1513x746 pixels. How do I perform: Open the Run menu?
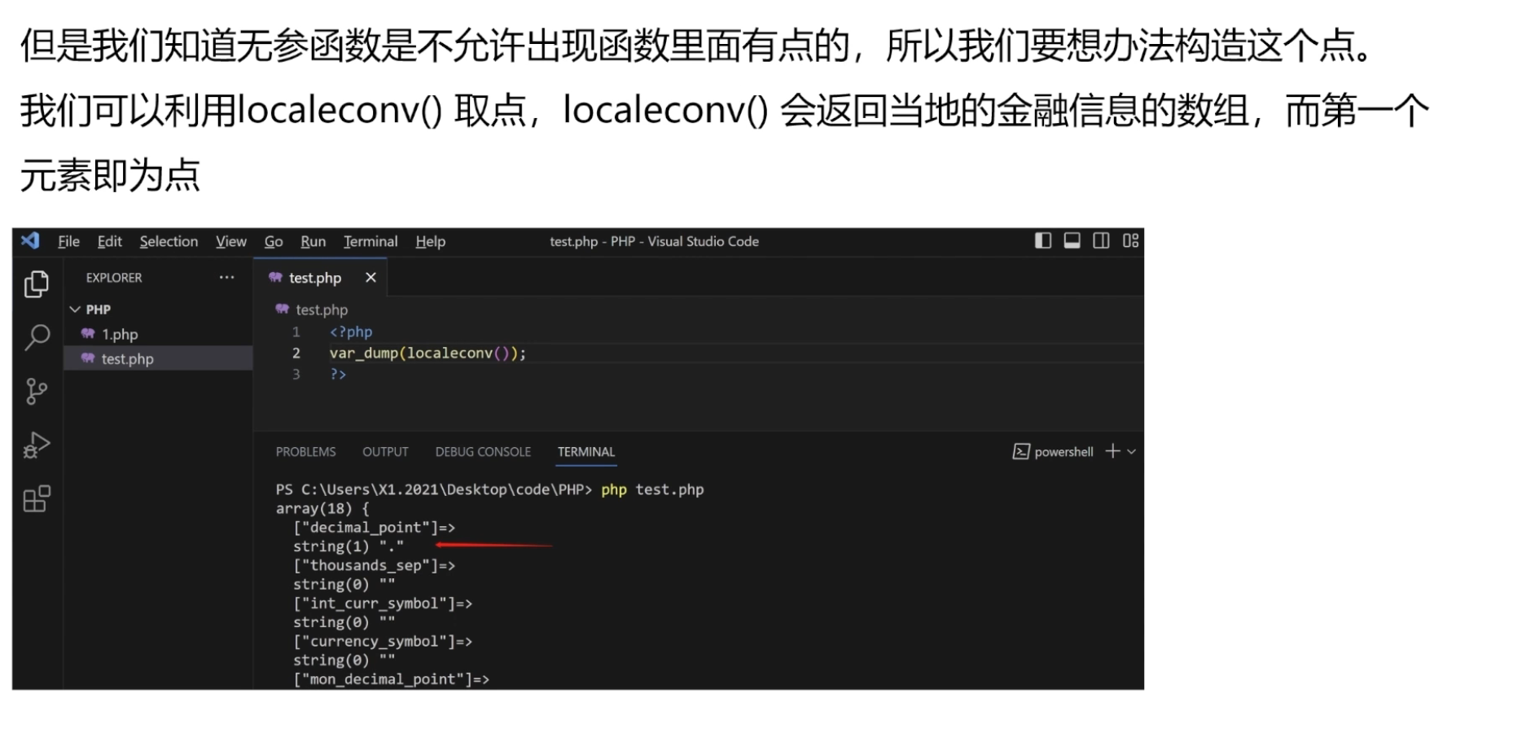(x=313, y=241)
